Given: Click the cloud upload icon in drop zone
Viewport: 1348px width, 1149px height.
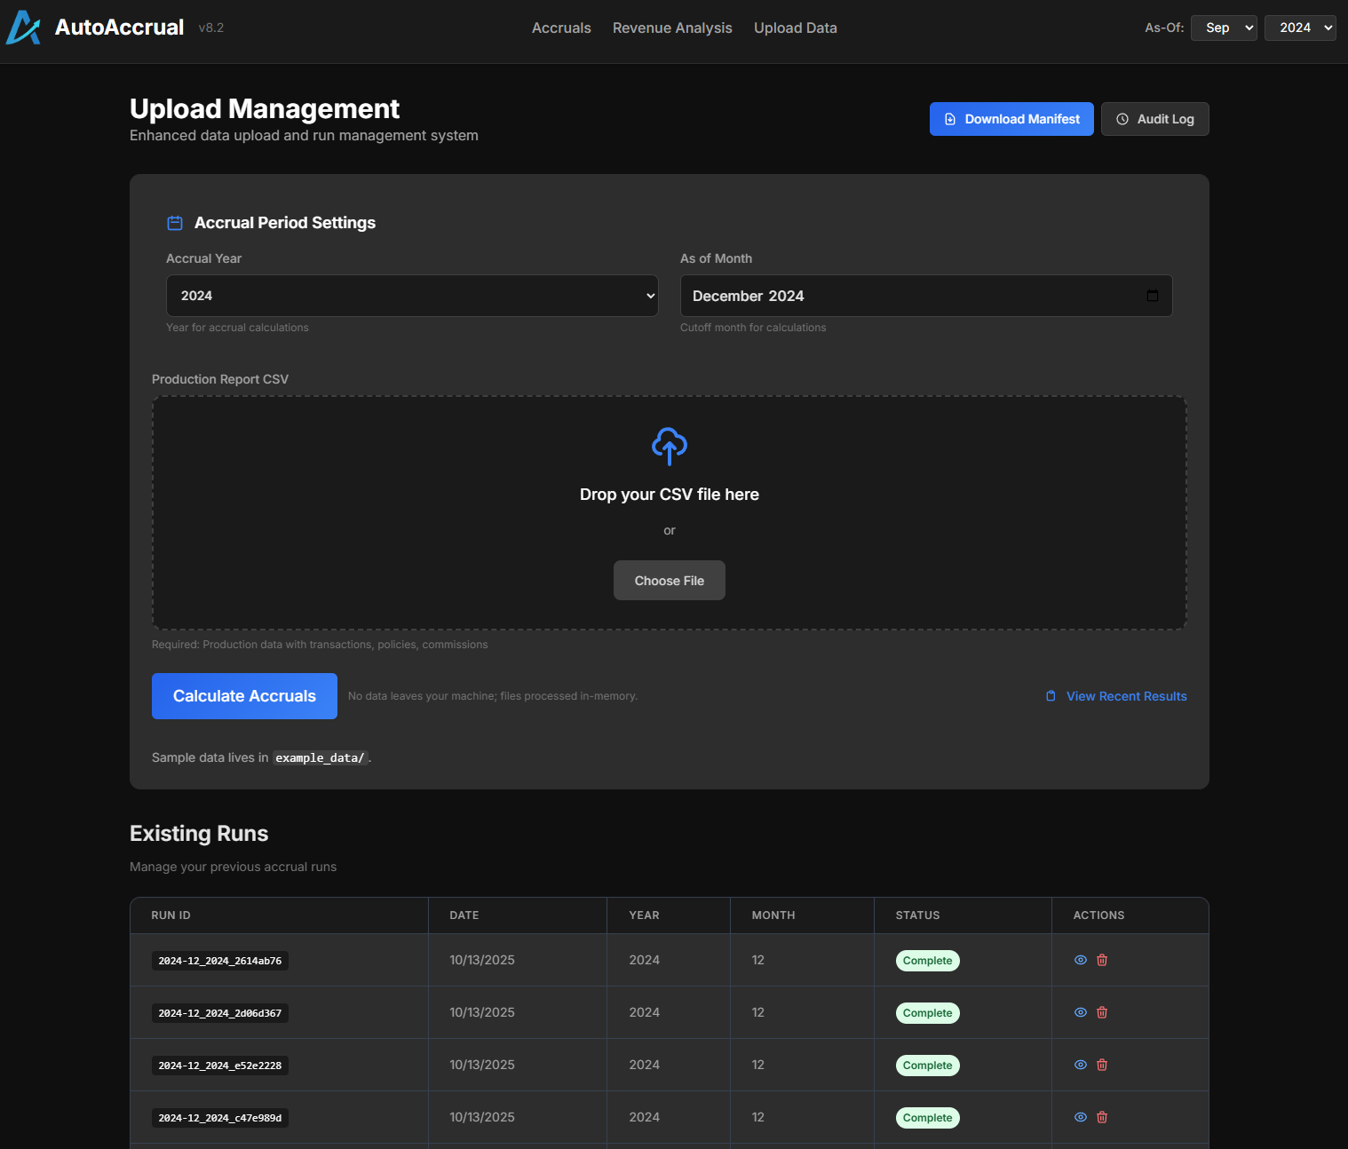Looking at the screenshot, I should (x=669, y=446).
